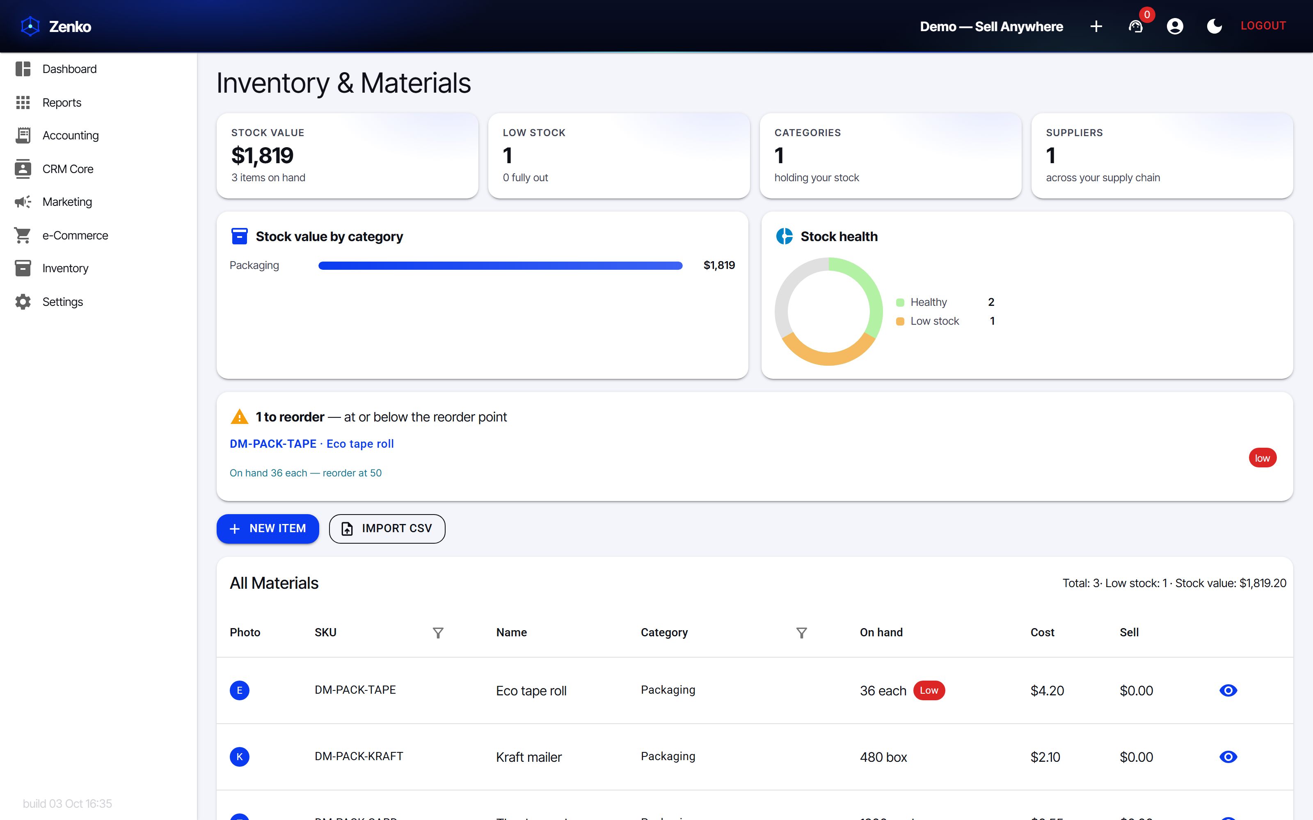Open the DM-PACK-TAPE Eco tape roll link
Viewport: 1313px width, 820px height.
click(x=311, y=444)
